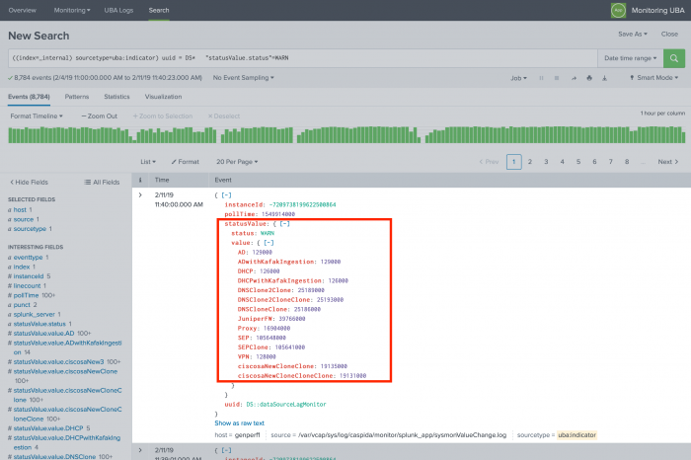Select the host field in sidebar
The image size is (691, 460).
tap(20, 209)
